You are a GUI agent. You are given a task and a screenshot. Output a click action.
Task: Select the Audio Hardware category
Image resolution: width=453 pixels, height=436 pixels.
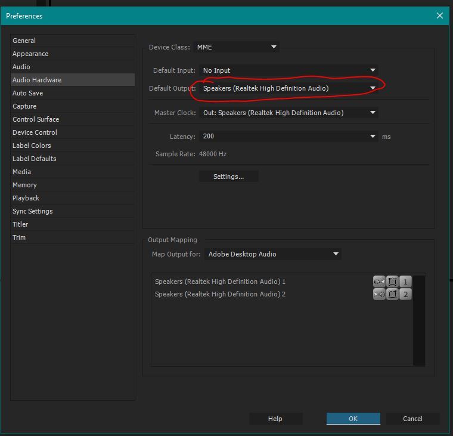[73, 80]
